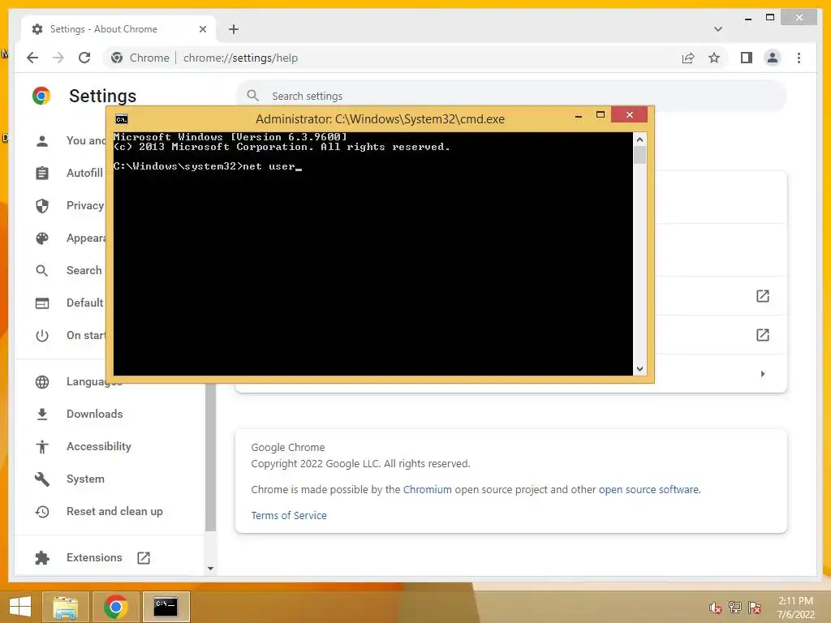Click settings sidebar scroll down arrow
Viewport: 831px width, 623px height.
210,569
